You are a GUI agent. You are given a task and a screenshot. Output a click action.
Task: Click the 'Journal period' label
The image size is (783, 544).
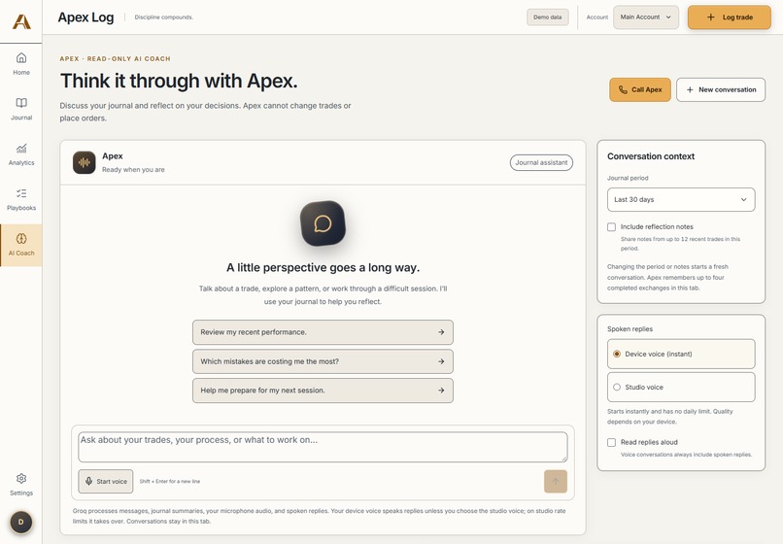(628, 178)
